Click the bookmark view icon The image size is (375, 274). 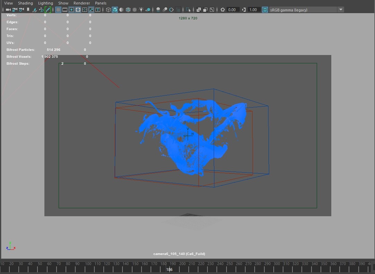28,10
